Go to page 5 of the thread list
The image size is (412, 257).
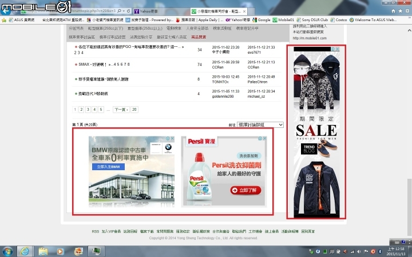[101, 110]
